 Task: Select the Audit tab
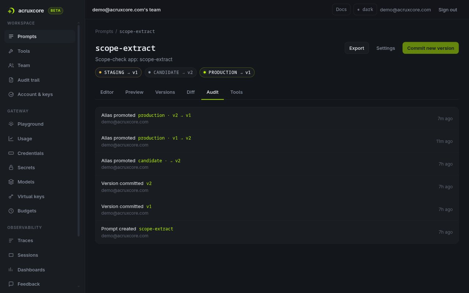point(213,92)
